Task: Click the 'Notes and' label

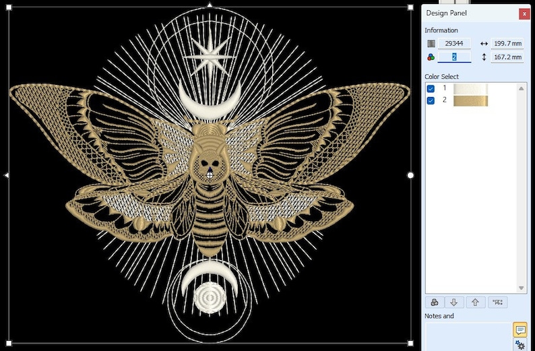Action: (439, 316)
